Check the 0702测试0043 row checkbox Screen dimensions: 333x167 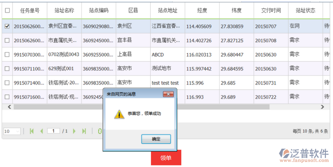tap(7, 55)
